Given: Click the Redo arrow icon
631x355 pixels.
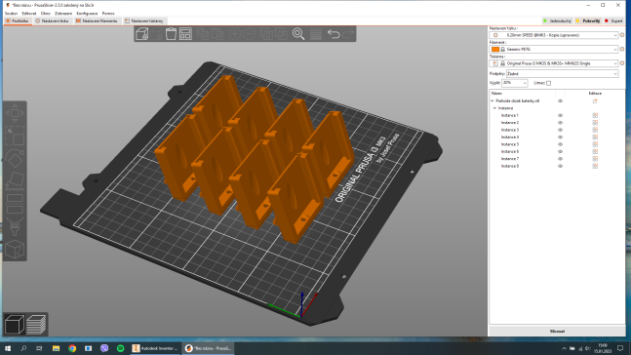Looking at the screenshot, I should click(348, 34).
